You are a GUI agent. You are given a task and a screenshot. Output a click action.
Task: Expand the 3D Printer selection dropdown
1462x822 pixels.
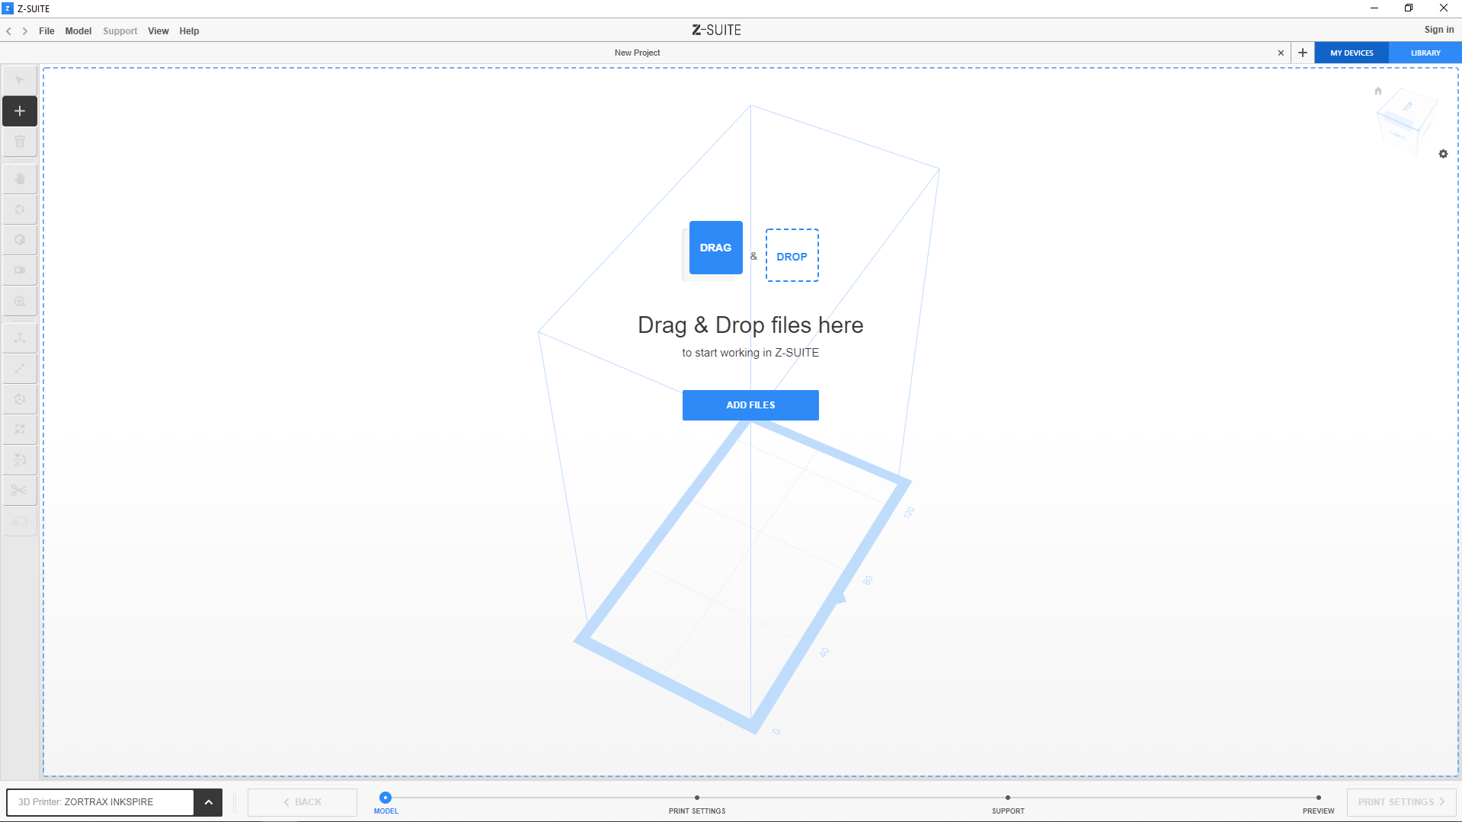[208, 802]
